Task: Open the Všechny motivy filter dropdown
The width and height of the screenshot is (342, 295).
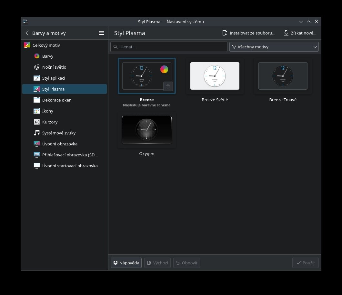Action: pyautogui.click(x=274, y=47)
